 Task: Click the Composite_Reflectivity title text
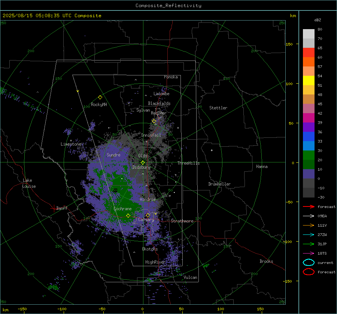pos(168,6)
